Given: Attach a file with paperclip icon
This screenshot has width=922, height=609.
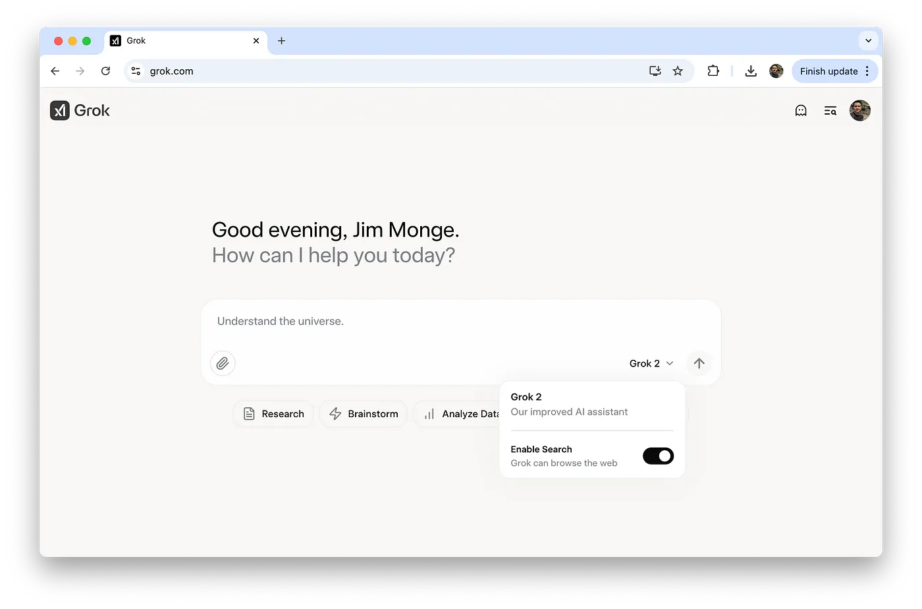Looking at the screenshot, I should pyautogui.click(x=223, y=363).
